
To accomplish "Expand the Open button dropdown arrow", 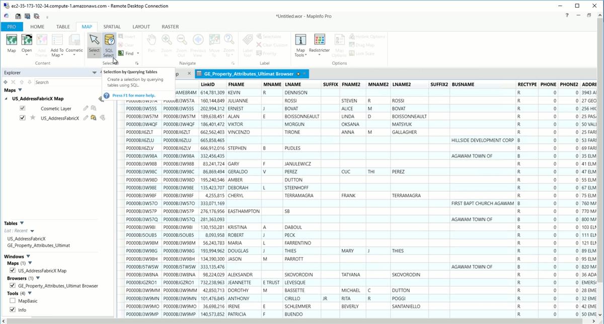I will (x=27, y=55).
